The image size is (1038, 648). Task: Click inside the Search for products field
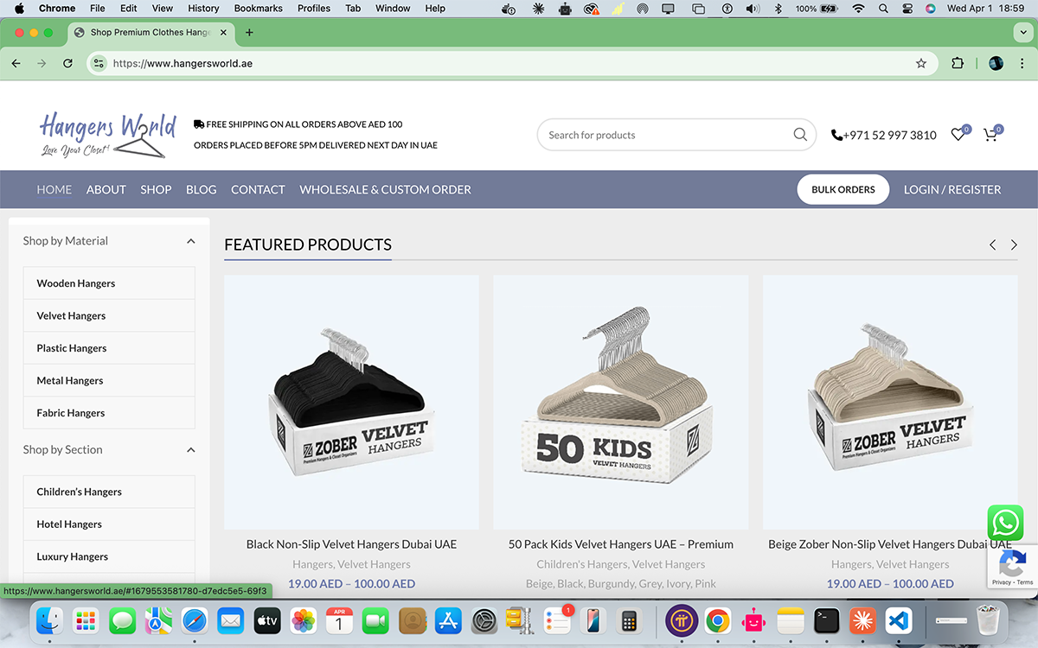pyautogui.click(x=666, y=135)
